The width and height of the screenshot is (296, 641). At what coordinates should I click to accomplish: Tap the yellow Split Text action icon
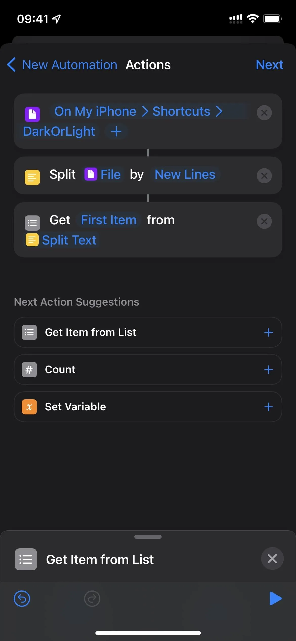[x=32, y=177]
